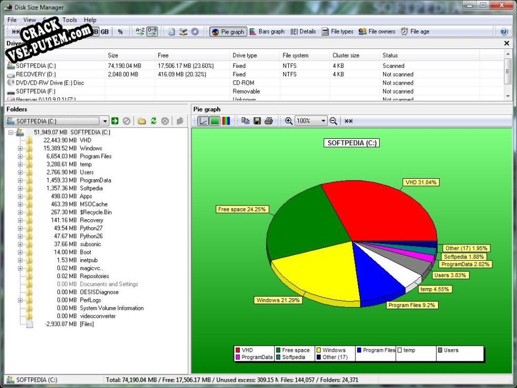Image resolution: width=517 pixels, height=388 pixels.
Task: Refresh the folder scan with green arrows icon
Action: [x=154, y=121]
